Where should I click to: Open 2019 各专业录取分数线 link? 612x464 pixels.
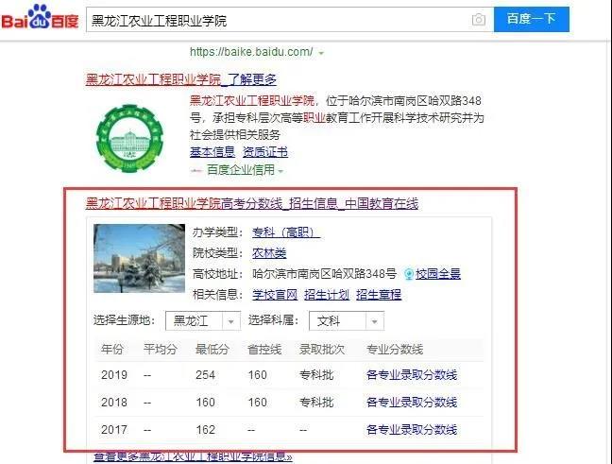pyautogui.click(x=412, y=375)
